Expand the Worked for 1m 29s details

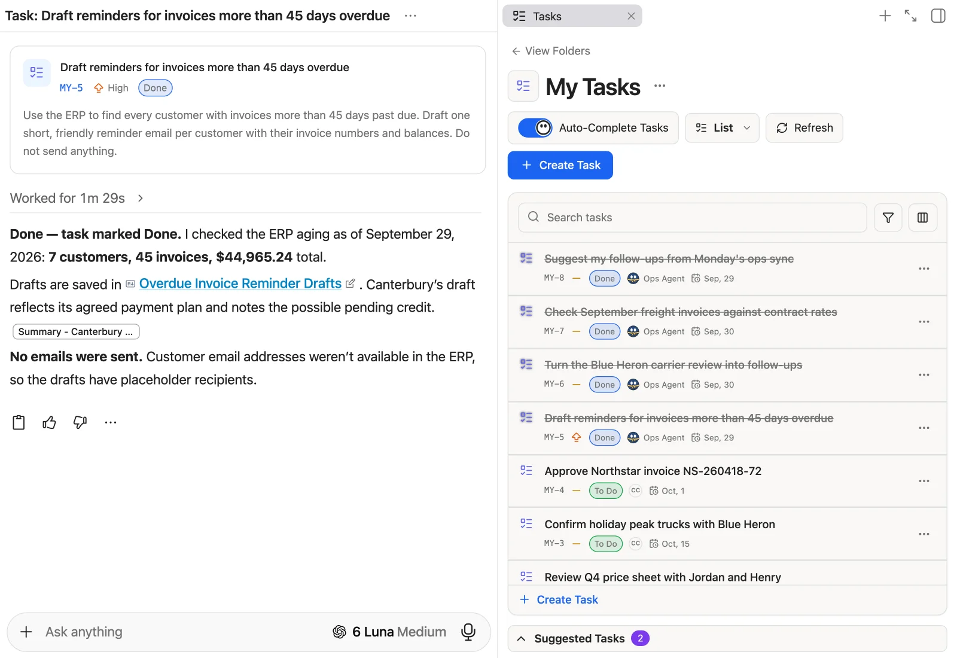pyautogui.click(x=77, y=198)
